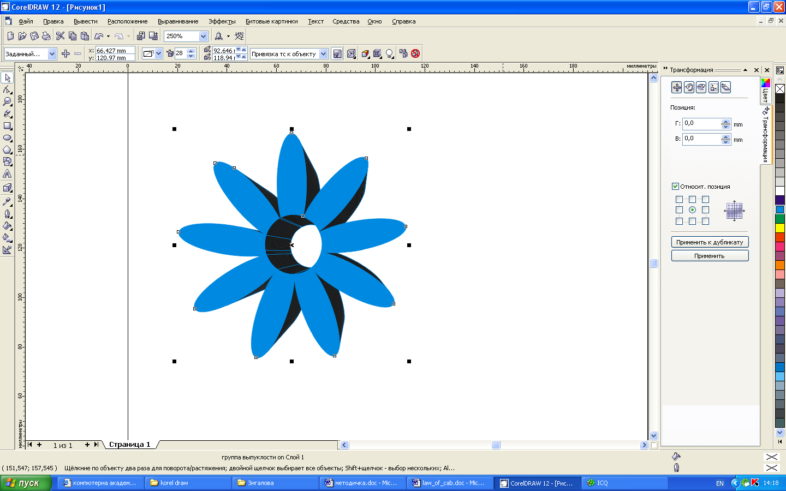
Task: Click the 'Применить' button
Action: (x=710, y=256)
